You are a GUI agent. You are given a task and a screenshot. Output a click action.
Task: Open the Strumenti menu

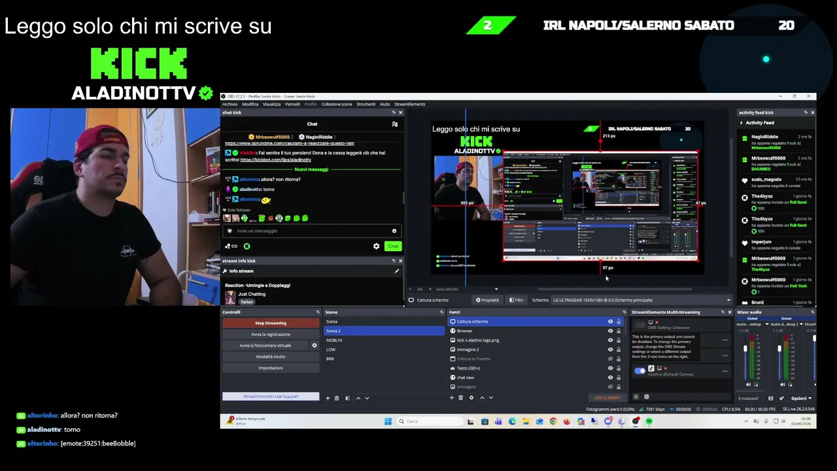click(x=366, y=104)
